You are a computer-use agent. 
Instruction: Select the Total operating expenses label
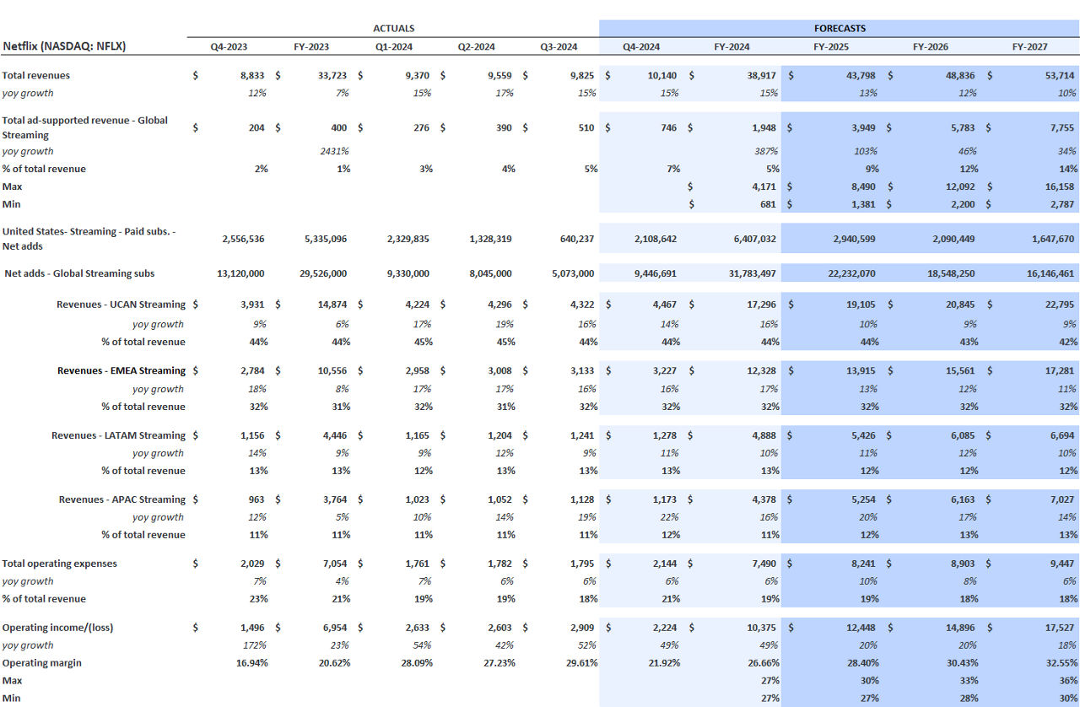pos(60,564)
